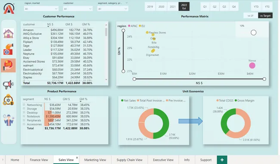280x164 pixels.
Task: Go to the Executive View tab
Action: [x=163, y=160]
